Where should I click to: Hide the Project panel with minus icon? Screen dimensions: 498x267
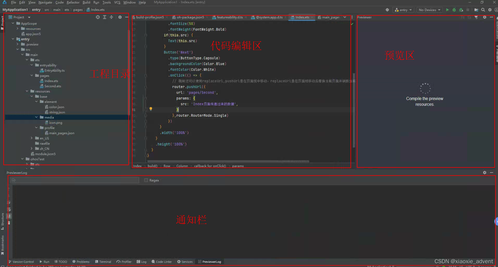(x=127, y=17)
